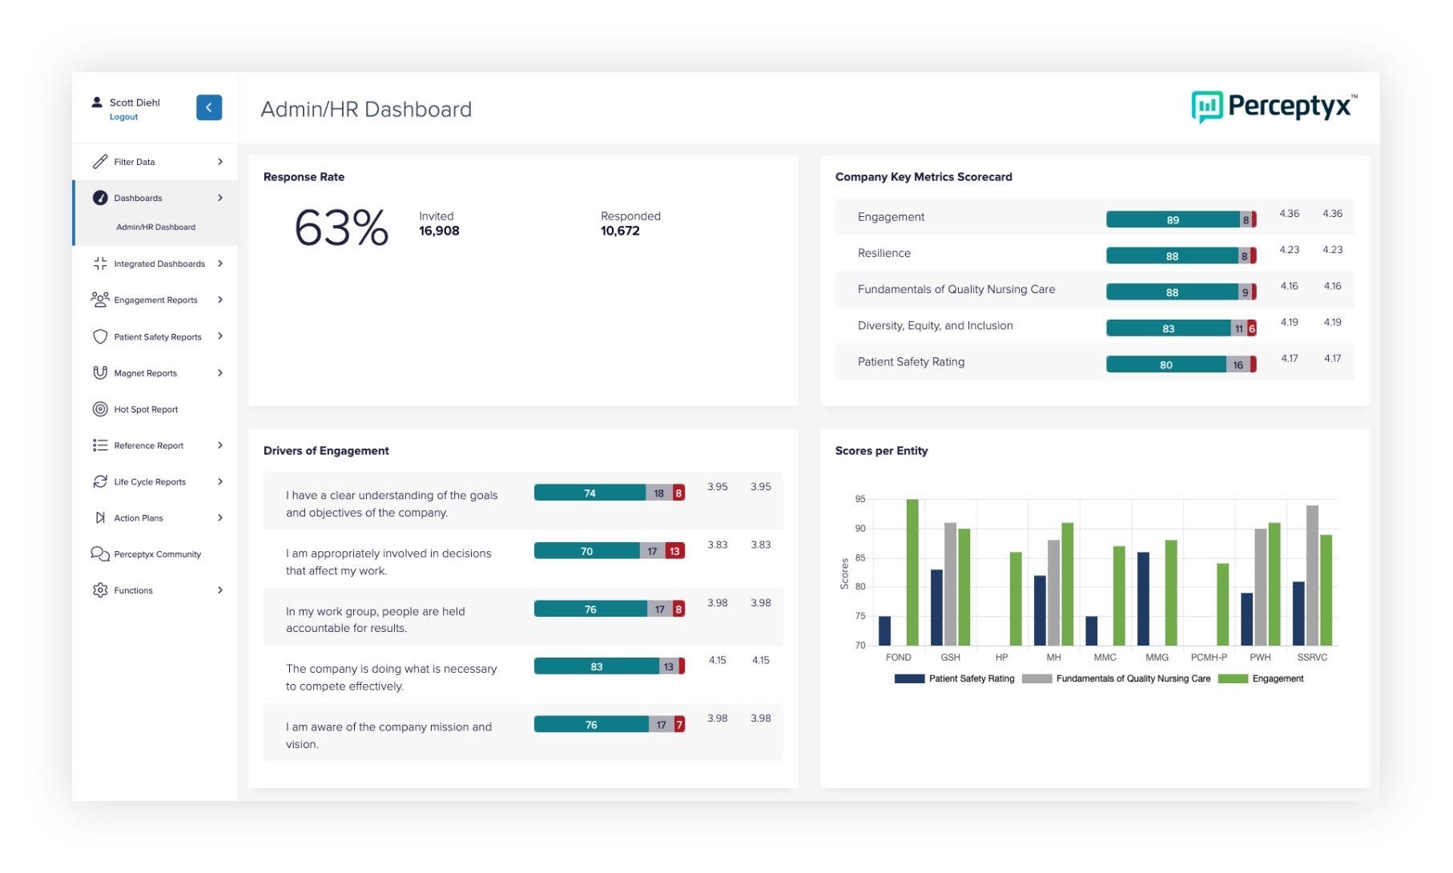Expand the Action Plans section
1453x873 pixels.
[x=220, y=517]
